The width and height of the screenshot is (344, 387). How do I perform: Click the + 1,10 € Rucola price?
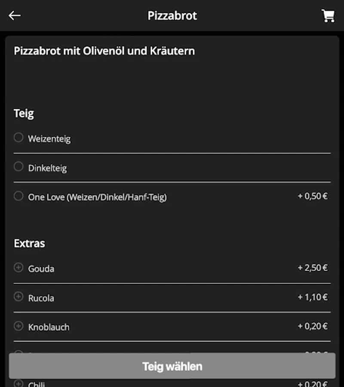coord(313,297)
